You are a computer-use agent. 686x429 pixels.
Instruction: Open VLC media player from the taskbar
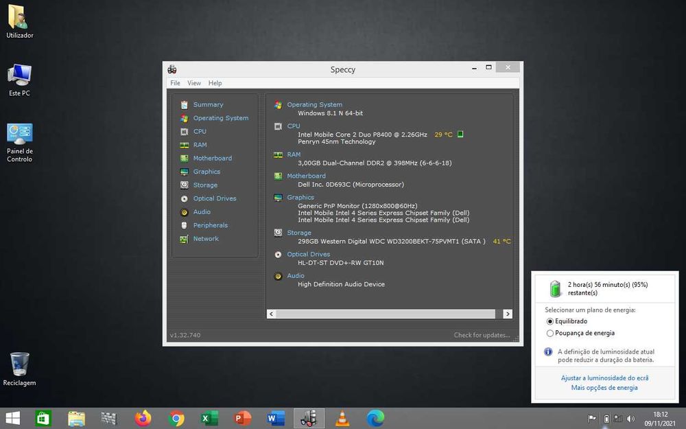tap(342, 419)
